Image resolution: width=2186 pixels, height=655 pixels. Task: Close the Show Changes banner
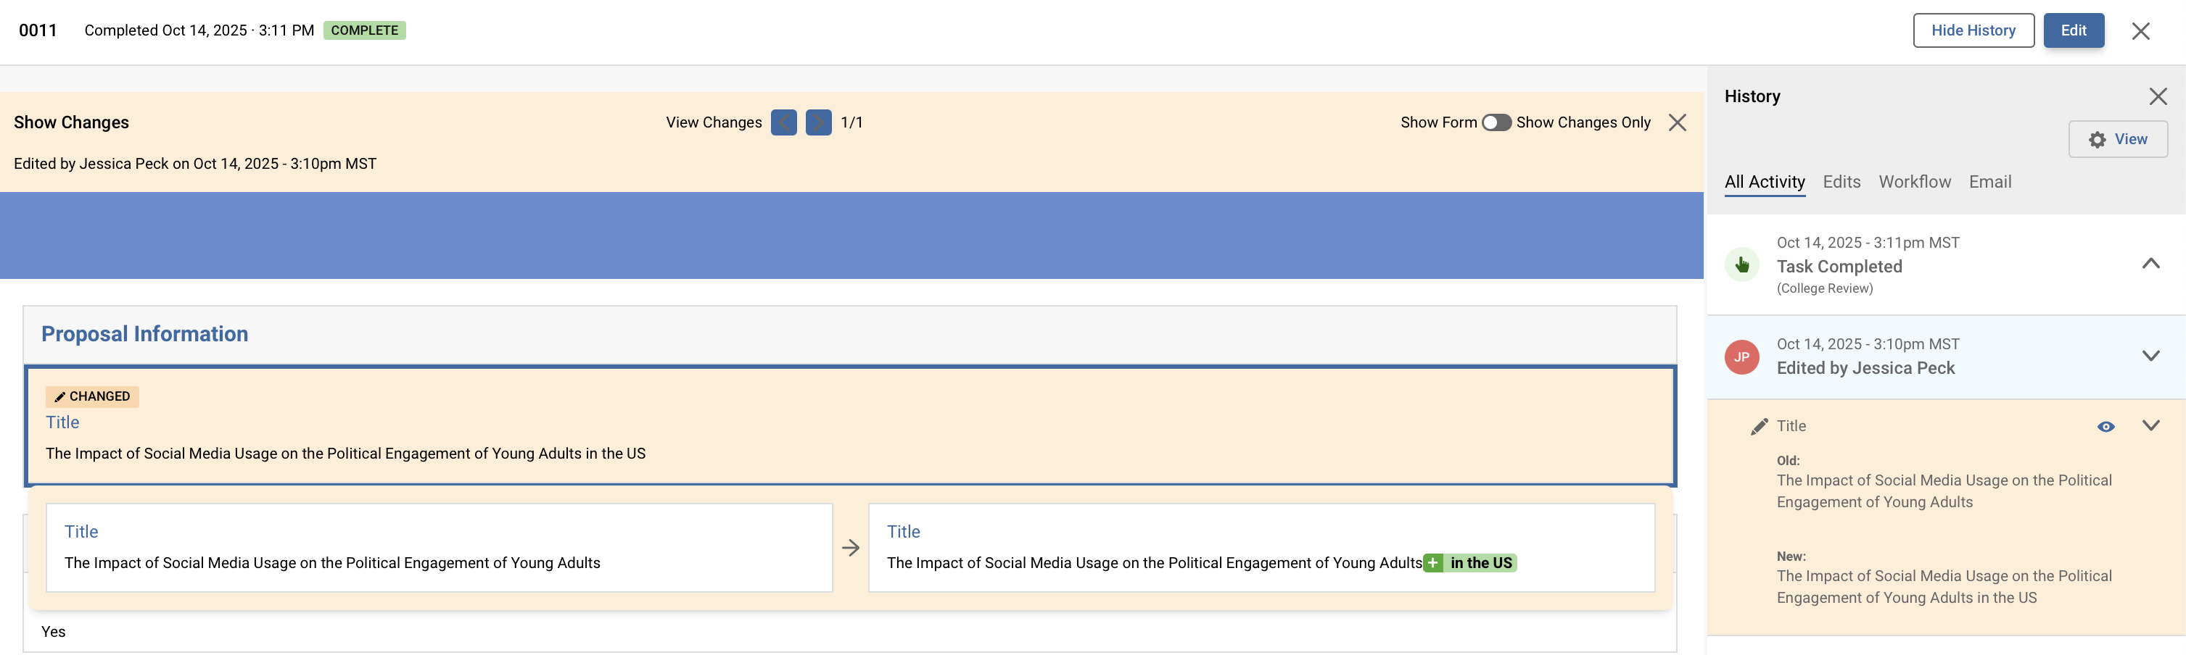click(1677, 122)
